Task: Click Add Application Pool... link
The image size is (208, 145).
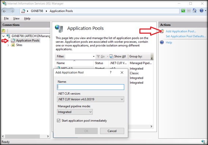Action: point(181,31)
